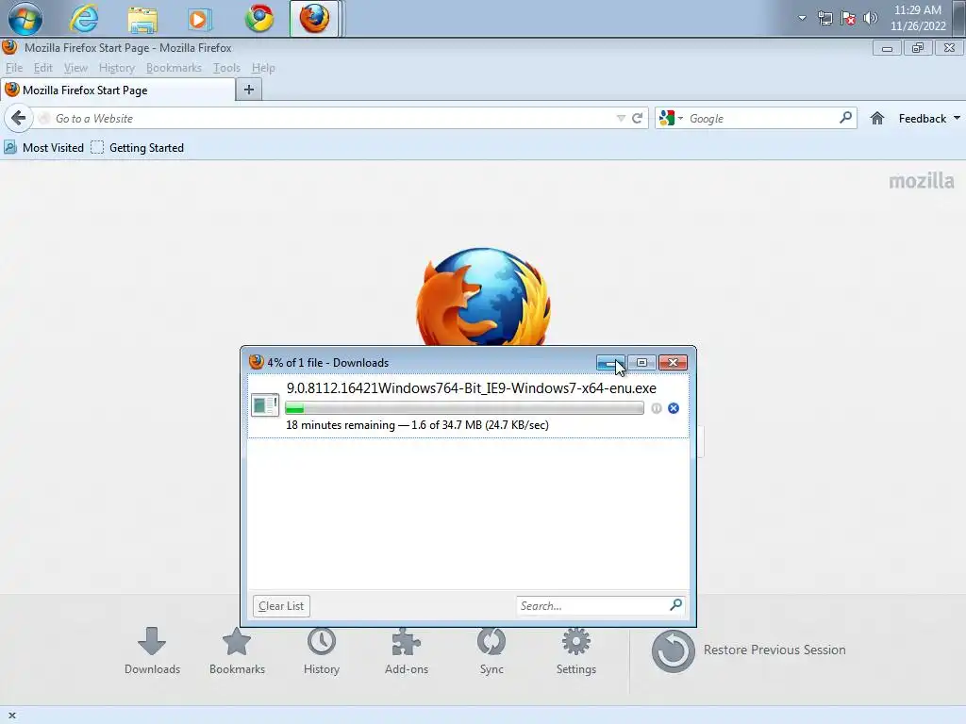The width and height of the screenshot is (966, 724).
Task: Go to the Home page icon
Action: click(877, 118)
